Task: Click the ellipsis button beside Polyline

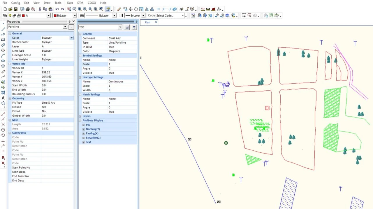Action: (x=71, y=27)
